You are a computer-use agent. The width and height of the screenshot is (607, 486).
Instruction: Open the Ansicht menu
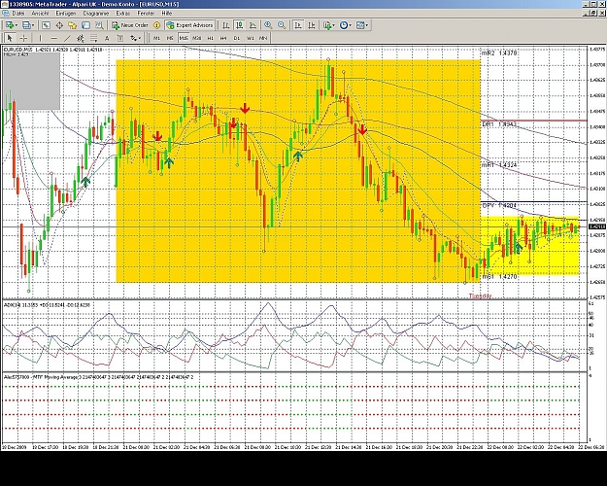tap(40, 14)
